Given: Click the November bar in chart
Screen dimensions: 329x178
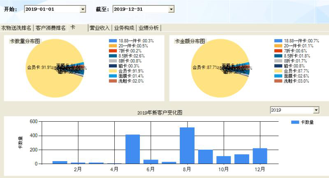Looking at the screenshot, I should (242, 159).
